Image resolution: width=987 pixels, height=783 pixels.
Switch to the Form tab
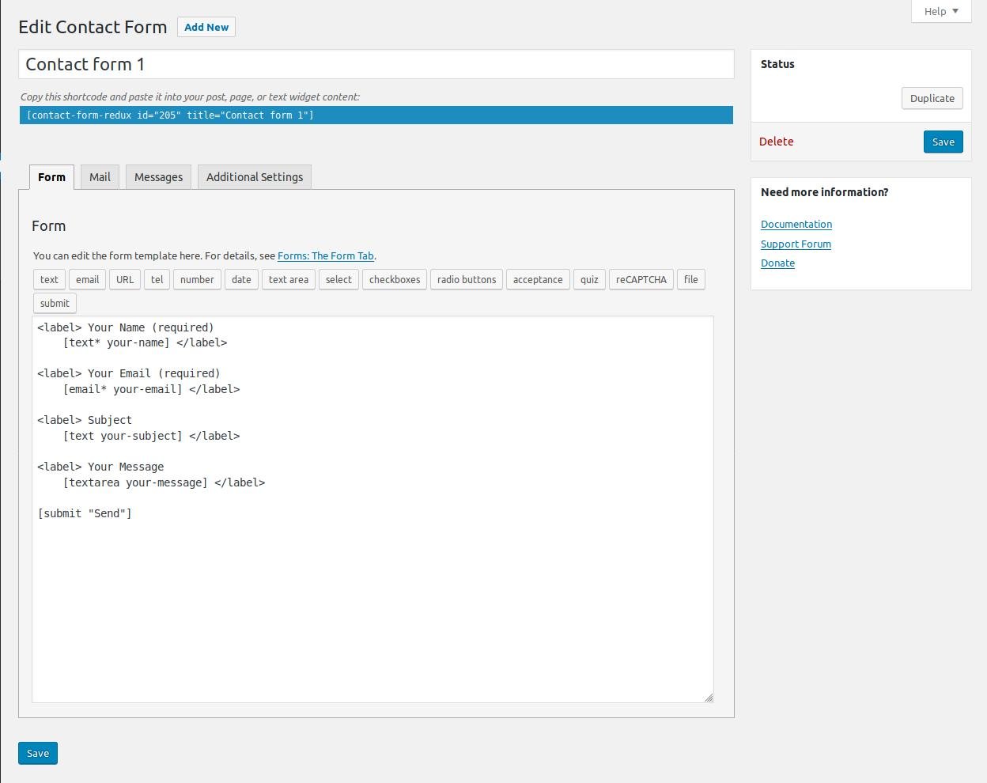[x=51, y=177]
